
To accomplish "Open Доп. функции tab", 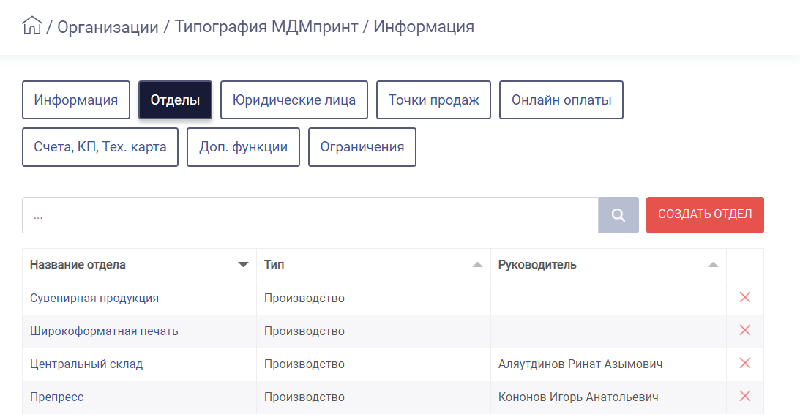I will point(244,147).
